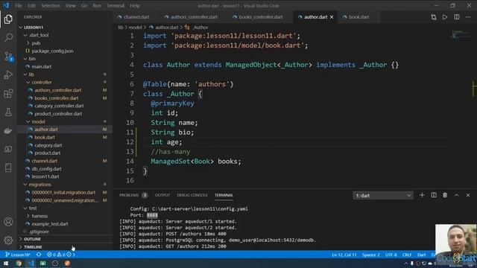Split the editor to the right

click(457, 17)
